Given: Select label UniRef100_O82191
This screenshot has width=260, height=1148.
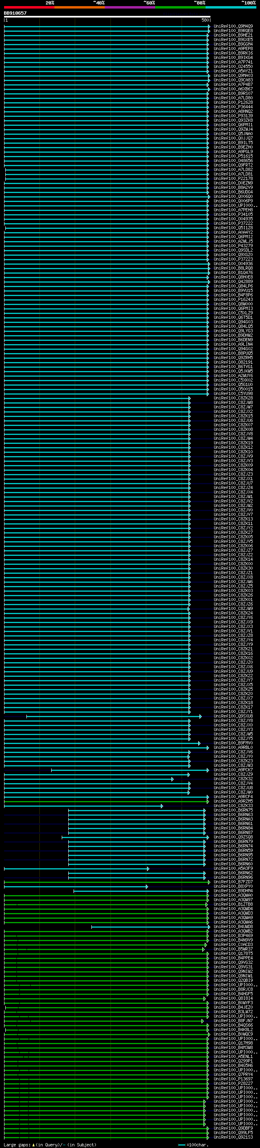Looking at the screenshot, I should [233, 362].
